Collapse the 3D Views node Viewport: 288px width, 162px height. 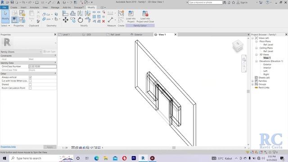point(256,54)
